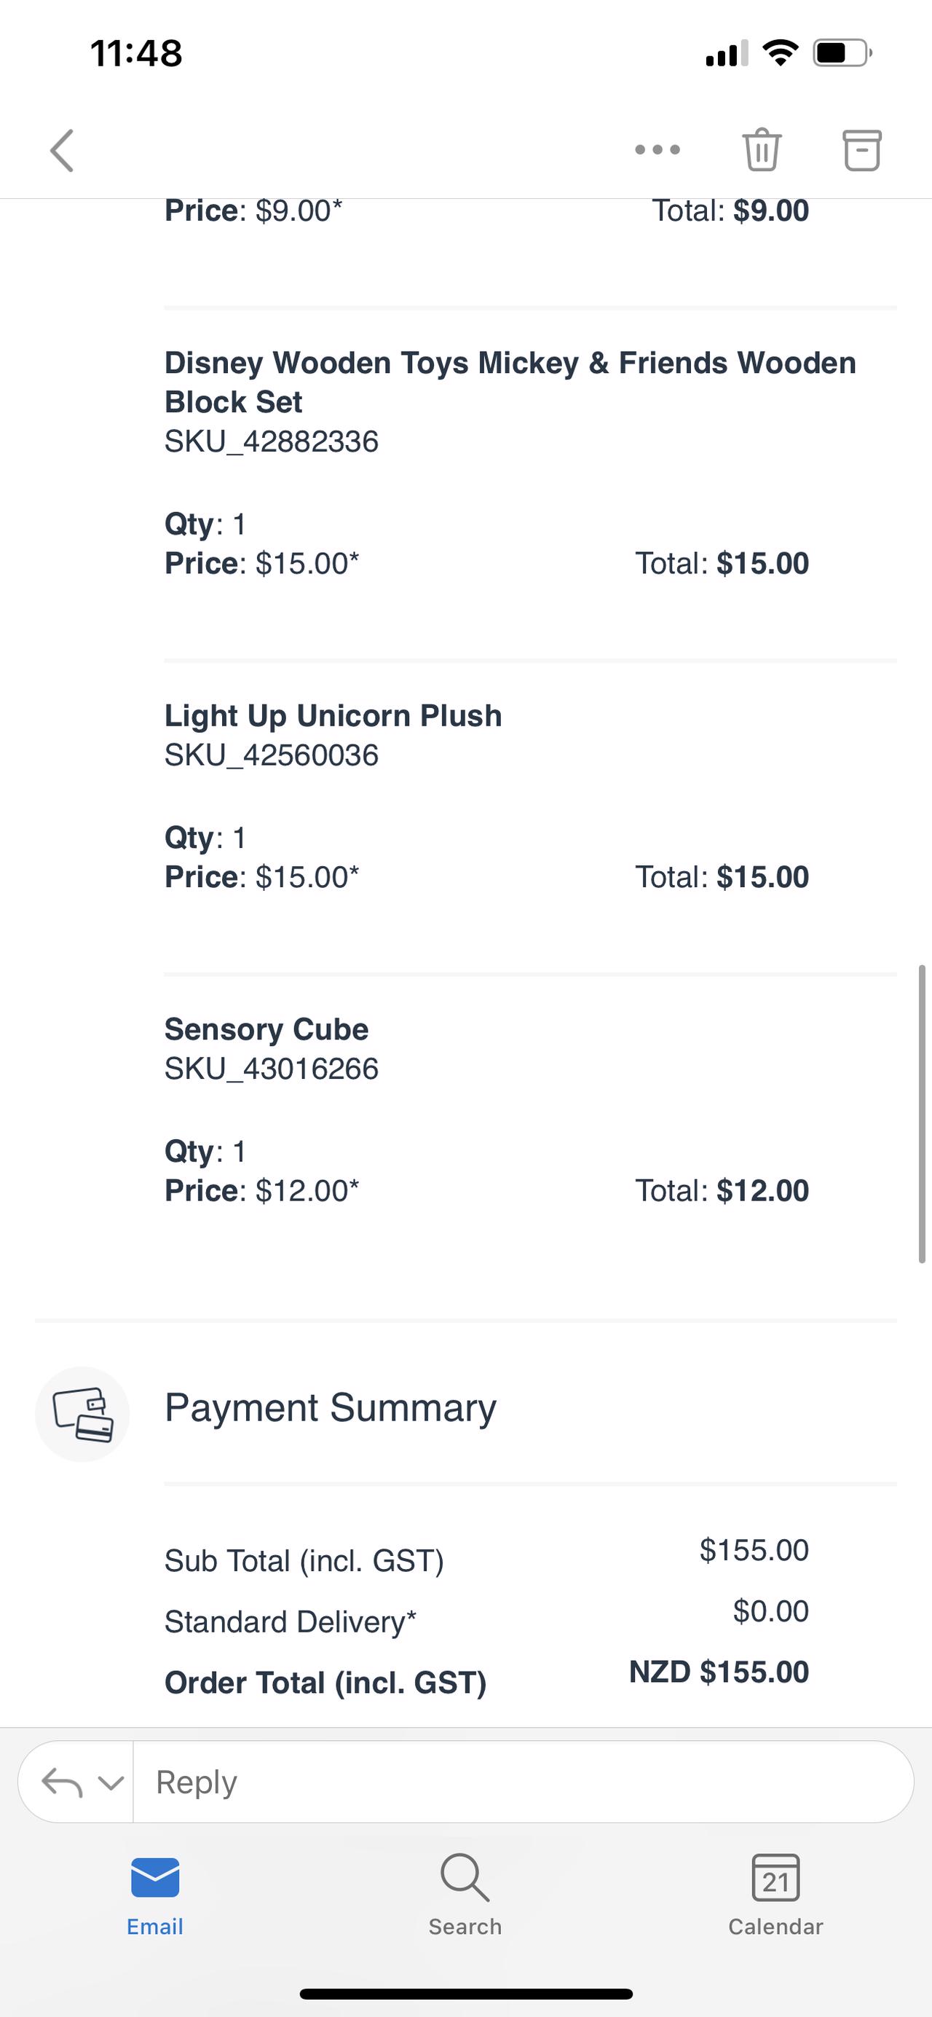Expand reply options chevron
This screenshot has height=2017, width=932.
pos(111,1782)
